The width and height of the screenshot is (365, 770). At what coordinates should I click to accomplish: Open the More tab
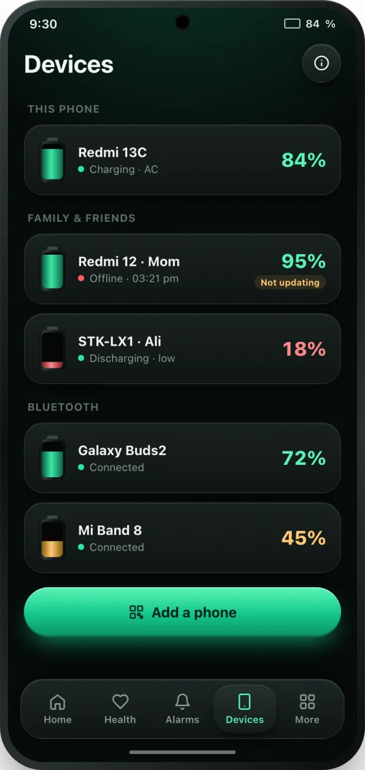pos(307,709)
